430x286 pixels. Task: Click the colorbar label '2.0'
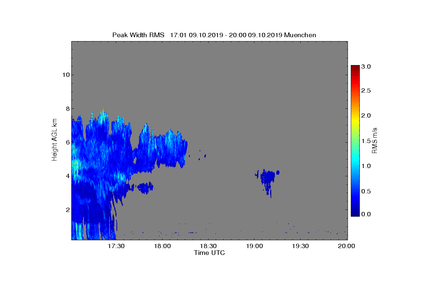click(x=366, y=115)
